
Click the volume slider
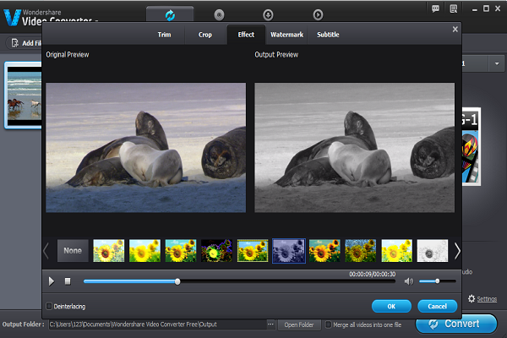[x=437, y=281]
